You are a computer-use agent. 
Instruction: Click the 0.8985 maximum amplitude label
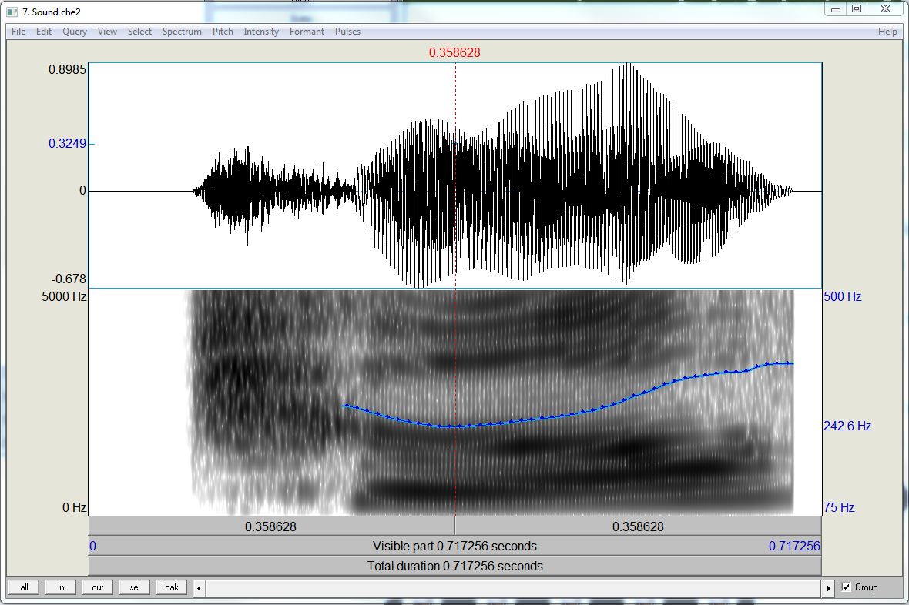67,69
